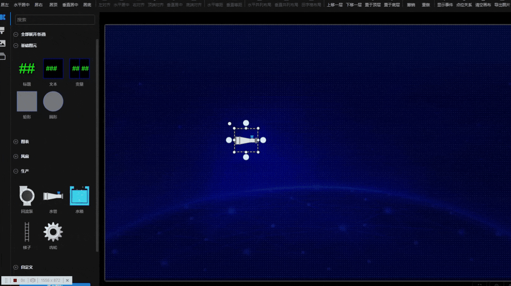511x286 pixels.
Task: Stop the screen recording
Action: tap(15, 280)
